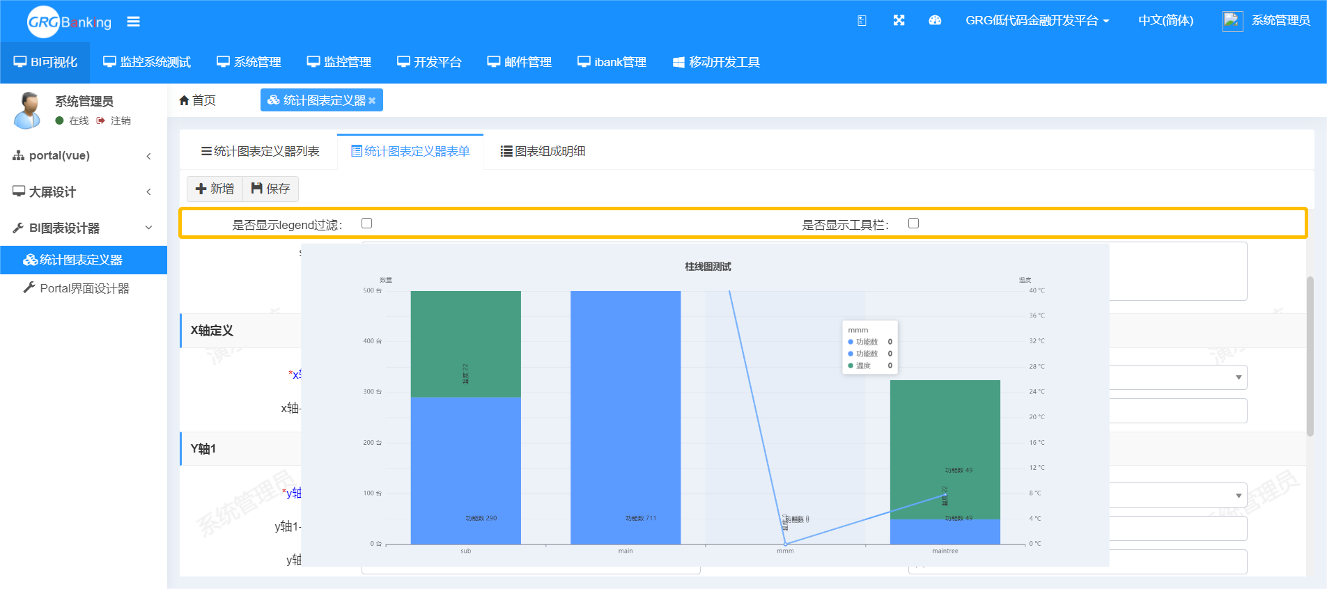Screen dimensions: 1327x589
Task: Click 系统管理员 in the top right
Action: point(1280,21)
